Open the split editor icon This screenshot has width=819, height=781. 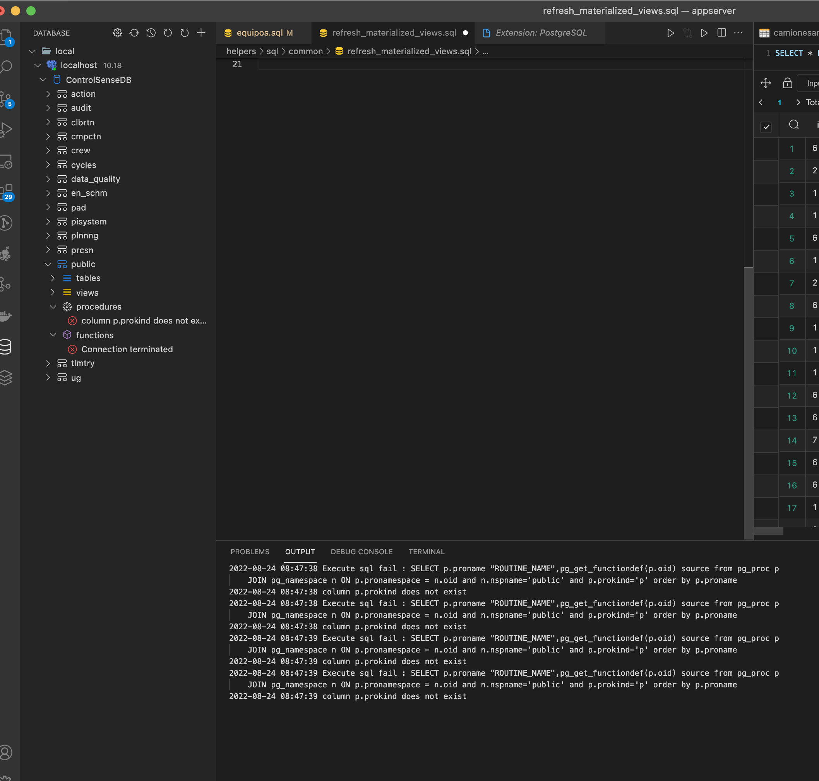click(x=721, y=33)
